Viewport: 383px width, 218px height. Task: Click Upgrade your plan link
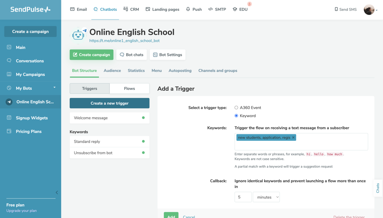point(22,211)
